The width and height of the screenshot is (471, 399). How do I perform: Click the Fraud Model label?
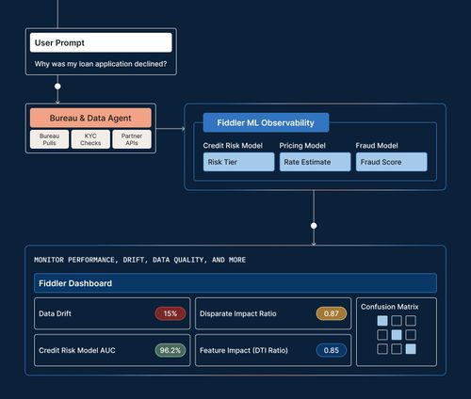(377, 146)
